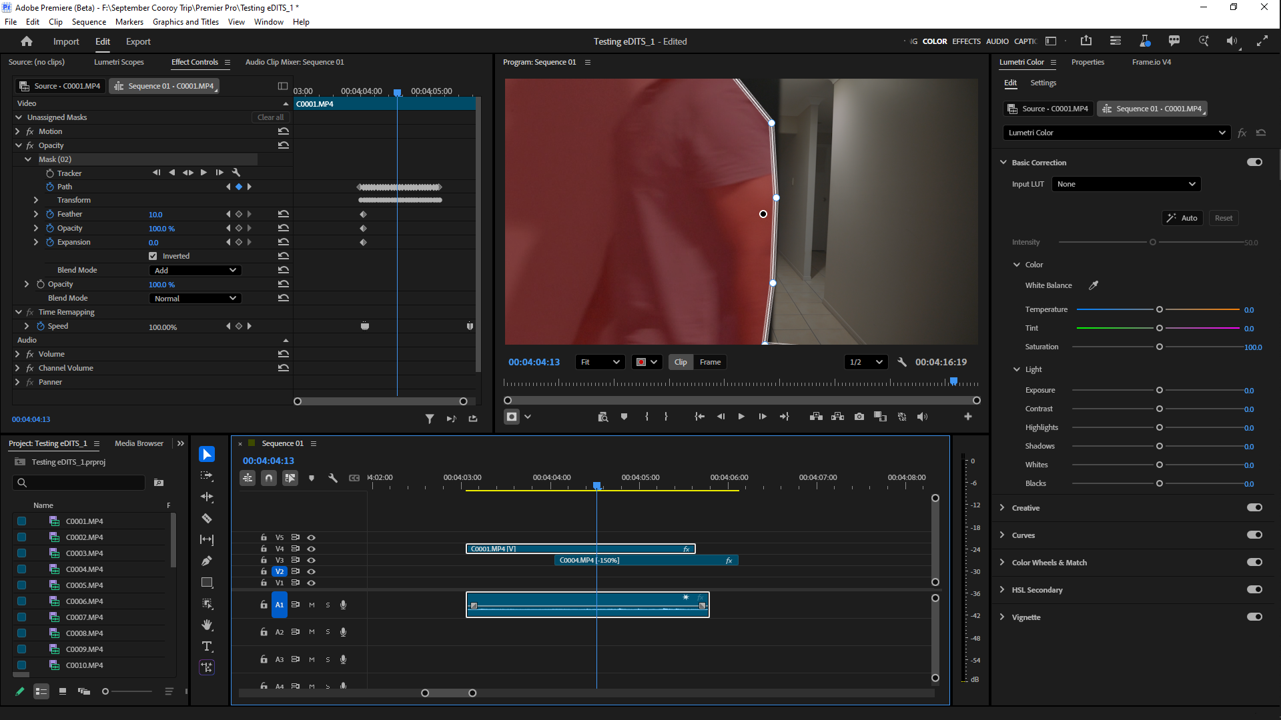Open the Sequence menu
Viewport: 1281px width, 720px height.
(x=89, y=22)
